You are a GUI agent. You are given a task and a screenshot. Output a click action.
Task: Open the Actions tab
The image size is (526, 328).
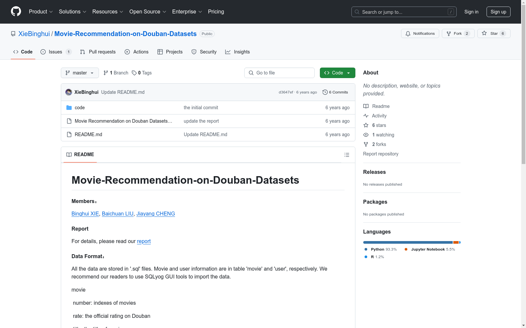pyautogui.click(x=137, y=52)
